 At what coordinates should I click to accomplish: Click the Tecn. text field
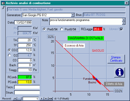pos(27,87)
